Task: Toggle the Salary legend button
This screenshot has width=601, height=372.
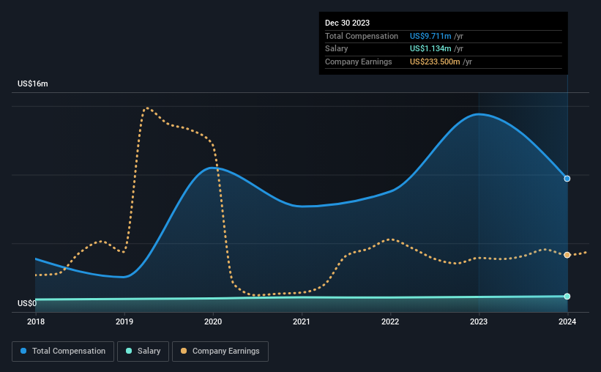Action: (x=143, y=351)
